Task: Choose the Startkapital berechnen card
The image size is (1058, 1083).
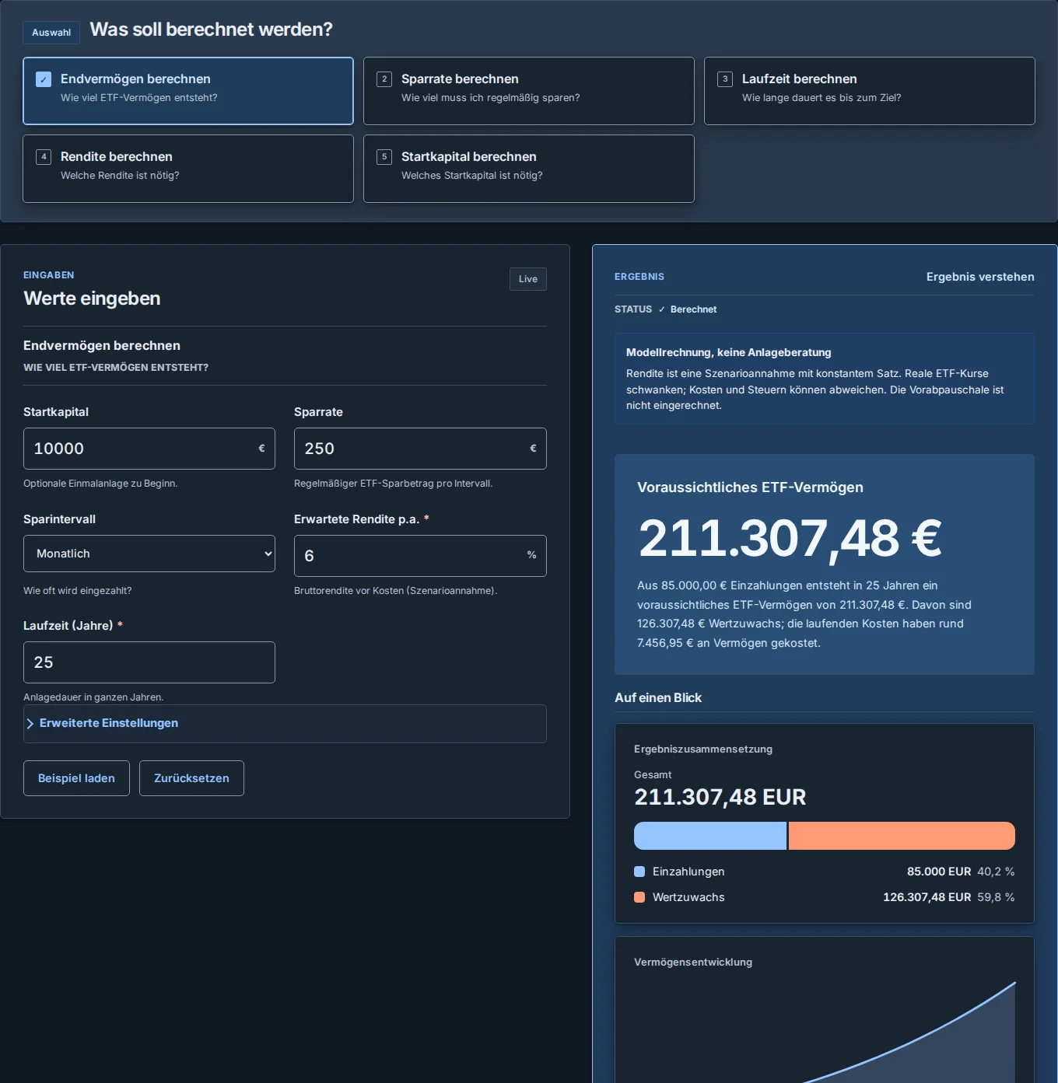Action: [529, 169]
